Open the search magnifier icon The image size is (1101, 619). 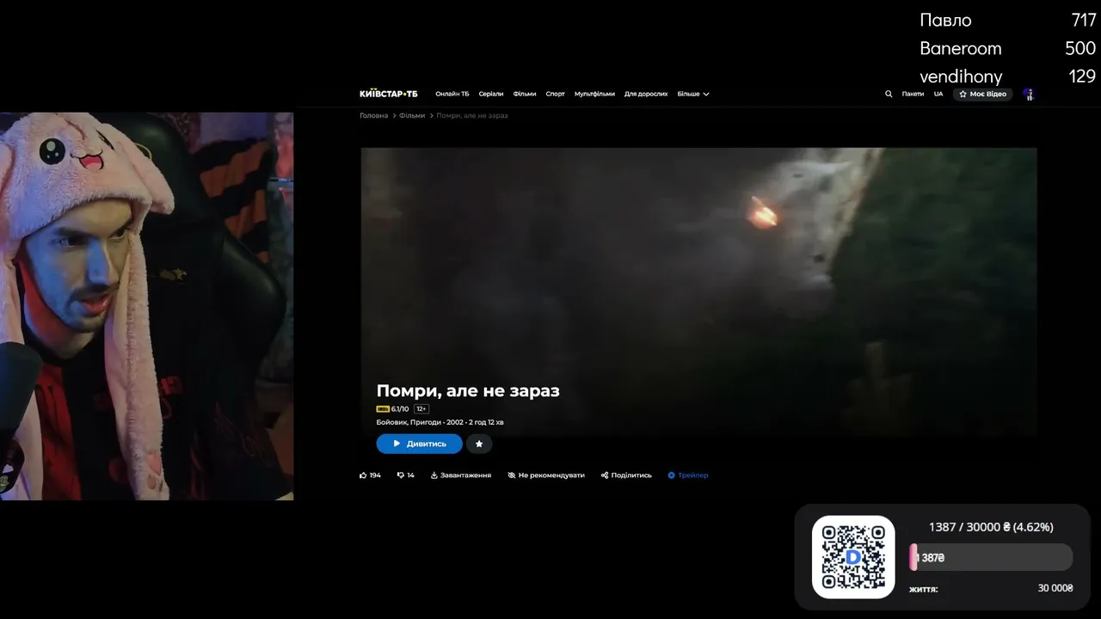[x=889, y=94]
